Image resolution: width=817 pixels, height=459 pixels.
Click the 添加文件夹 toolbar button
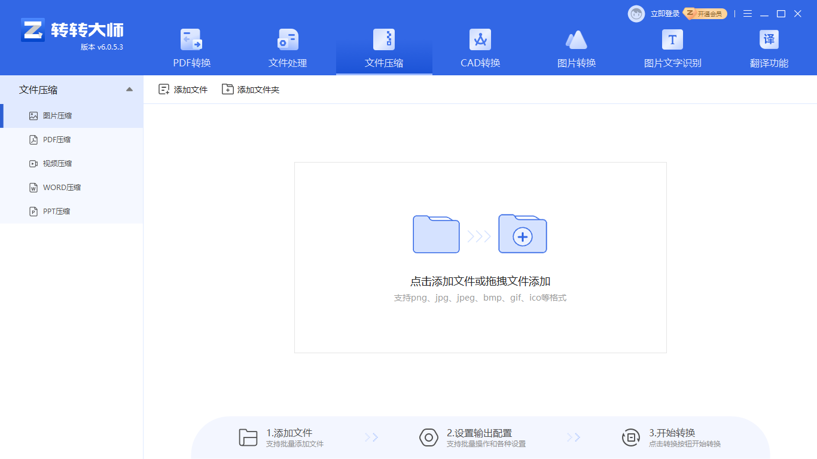pos(251,90)
